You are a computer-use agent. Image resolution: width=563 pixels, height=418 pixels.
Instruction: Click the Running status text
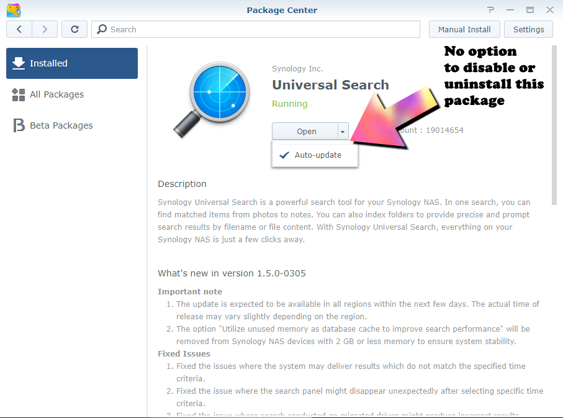(289, 104)
